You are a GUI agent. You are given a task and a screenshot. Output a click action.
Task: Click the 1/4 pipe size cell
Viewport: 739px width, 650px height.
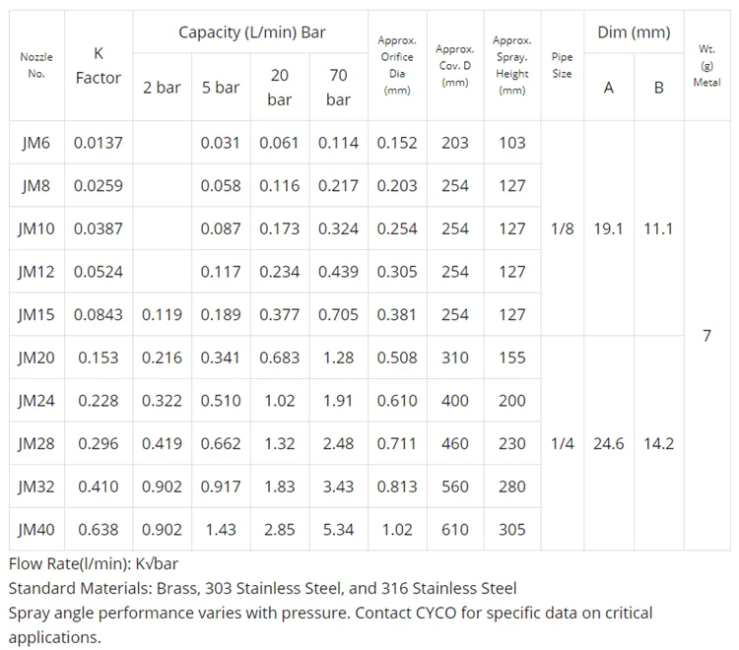point(562,443)
